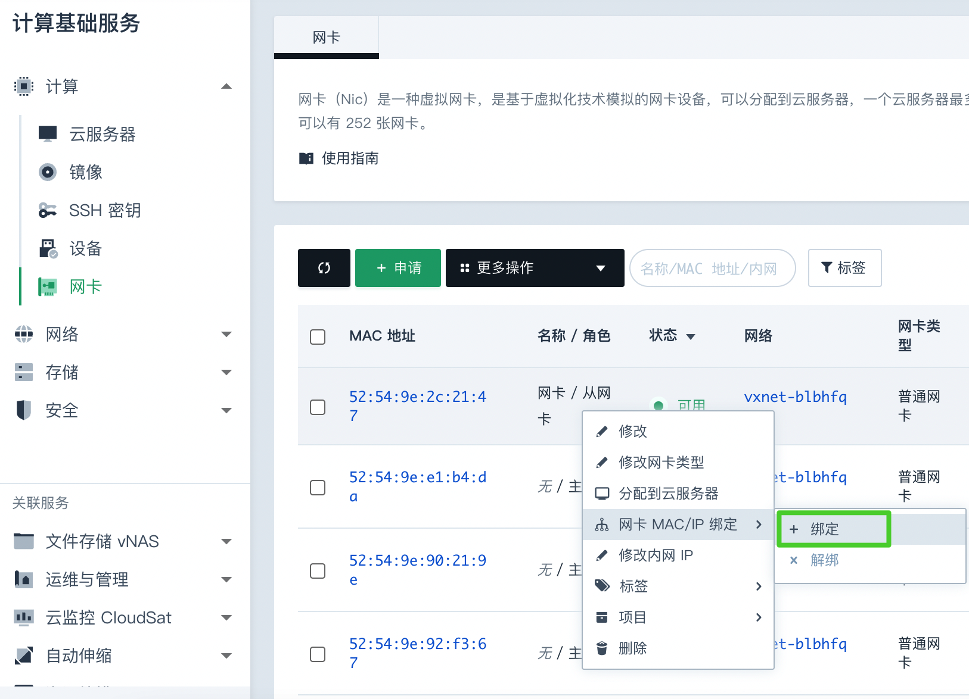Screen dimensions: 969x699
Task: Click the 设备 device icon
Action: [x=48, y=248]
